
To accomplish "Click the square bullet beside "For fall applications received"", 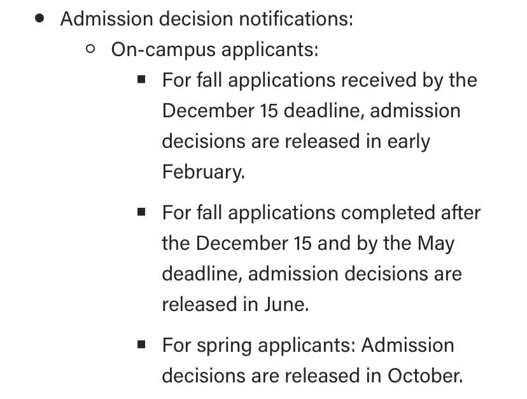I will 142,80.
